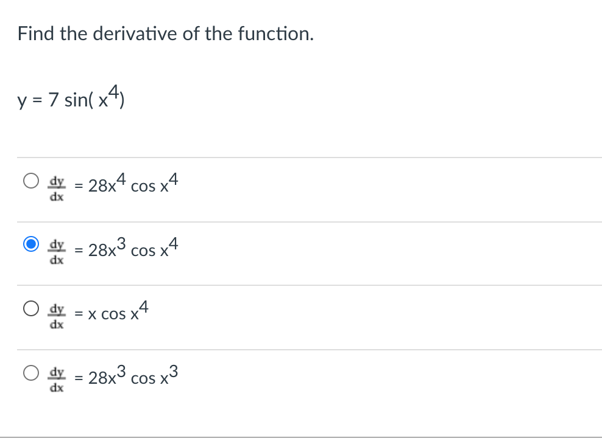
Task: Select the fourth answer radio button
Action: pos(30,373)
